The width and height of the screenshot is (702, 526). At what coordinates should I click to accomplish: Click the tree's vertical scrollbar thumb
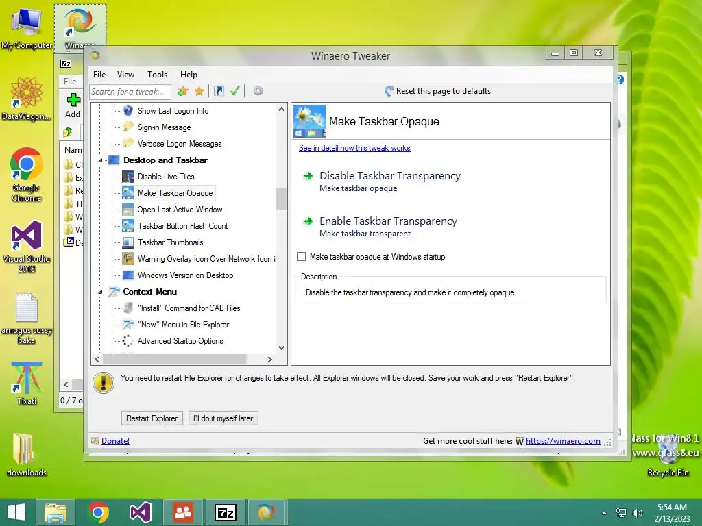point(281,199)
